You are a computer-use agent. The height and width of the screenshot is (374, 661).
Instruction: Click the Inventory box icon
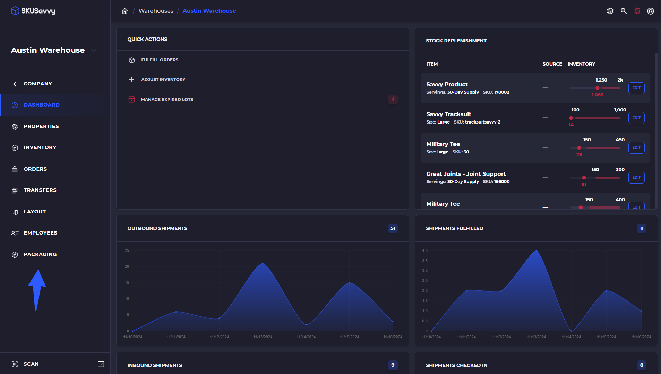pos(15,148)
